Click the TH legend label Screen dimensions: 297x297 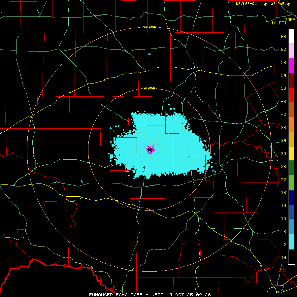[x=283, y=258]
